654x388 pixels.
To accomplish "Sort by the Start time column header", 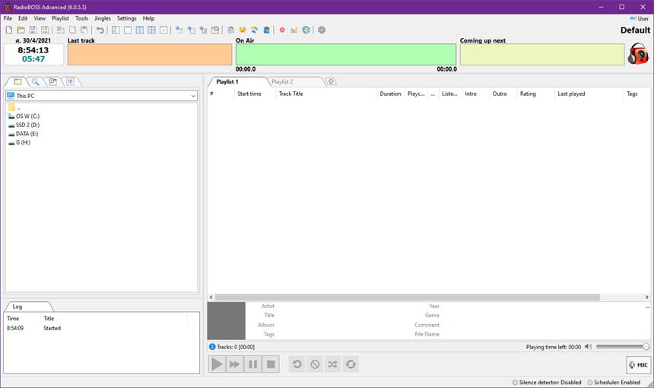I will click(249, 94).
